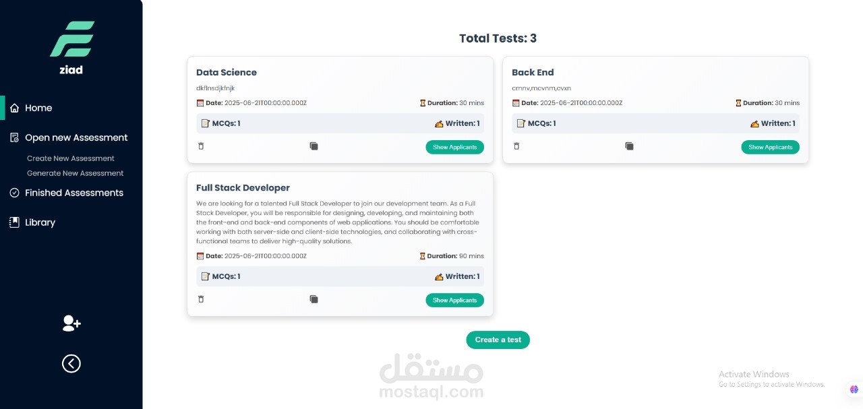Screen dimensions: 863x409
Task: Click the Create a test button
Action: coord(498,340)
